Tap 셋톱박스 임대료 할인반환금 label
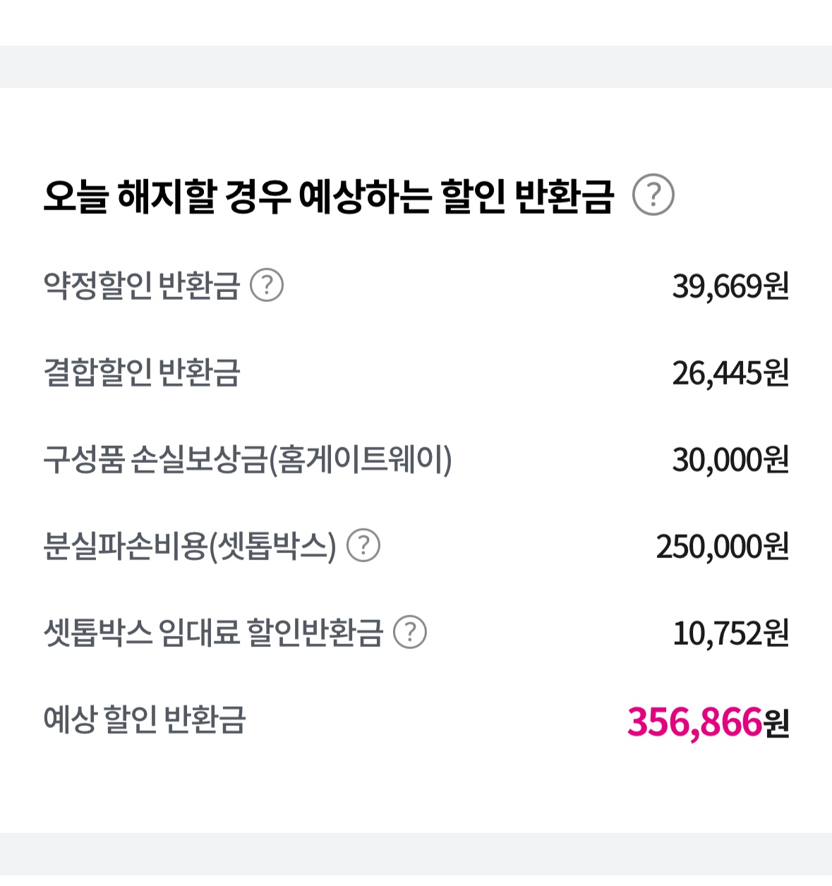This screenshot has height=886, width=832. (214, 632)
